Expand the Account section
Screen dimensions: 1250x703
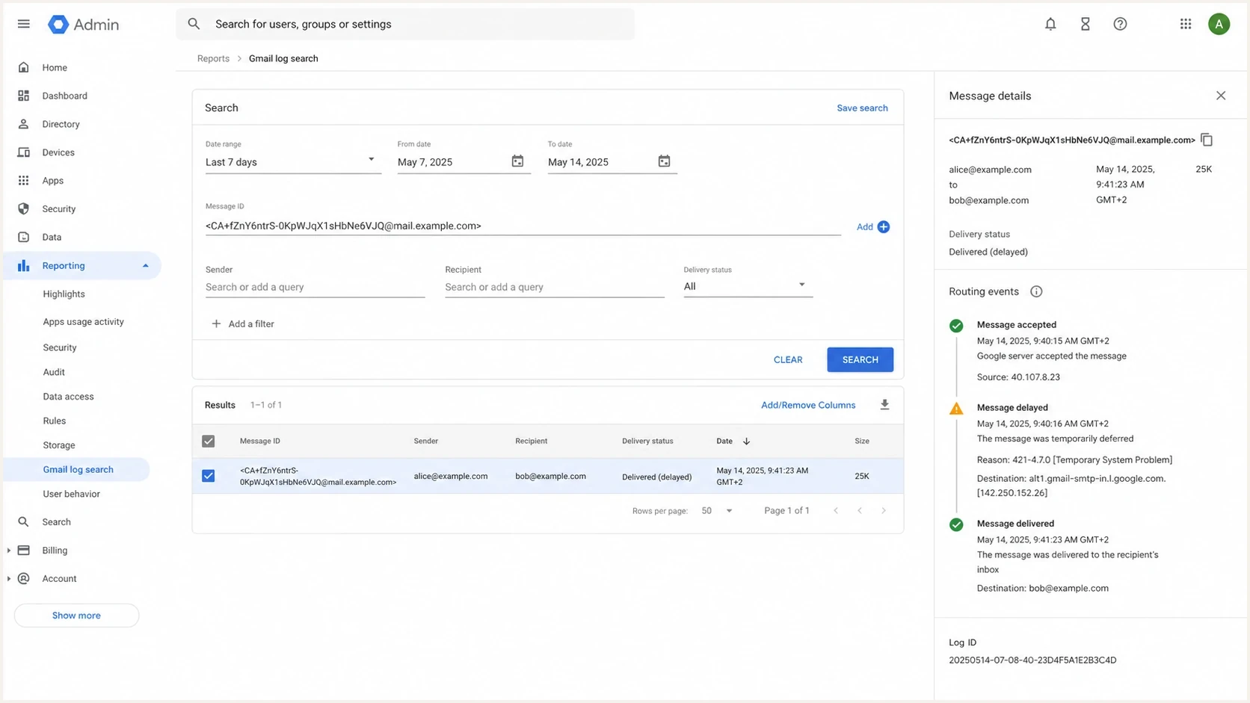click(x=9, y=579)
